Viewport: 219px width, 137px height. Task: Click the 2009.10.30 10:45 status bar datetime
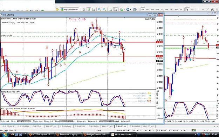123,130
